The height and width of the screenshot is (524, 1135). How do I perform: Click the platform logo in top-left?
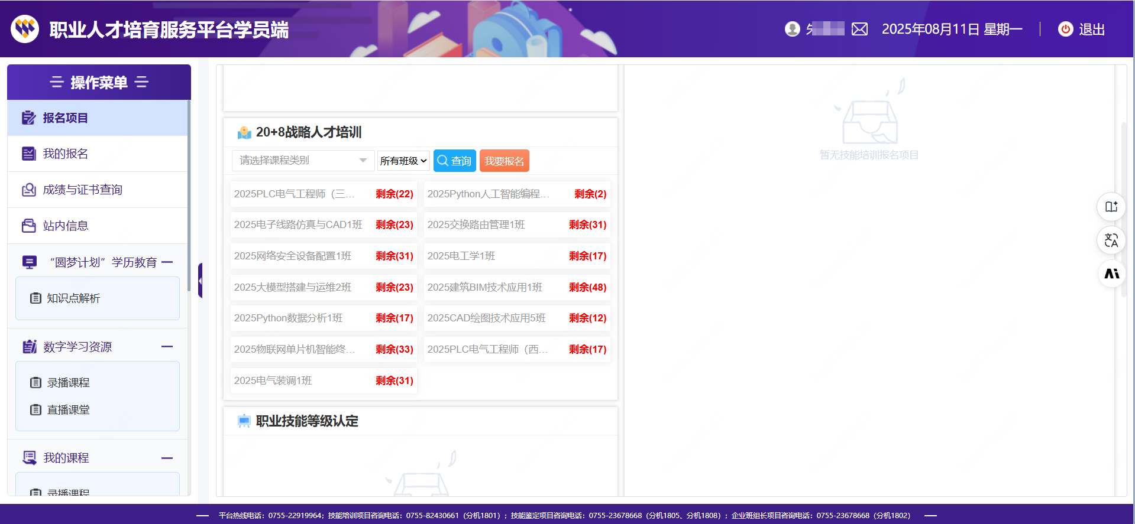pyautogui.click(x=25, y=29)
